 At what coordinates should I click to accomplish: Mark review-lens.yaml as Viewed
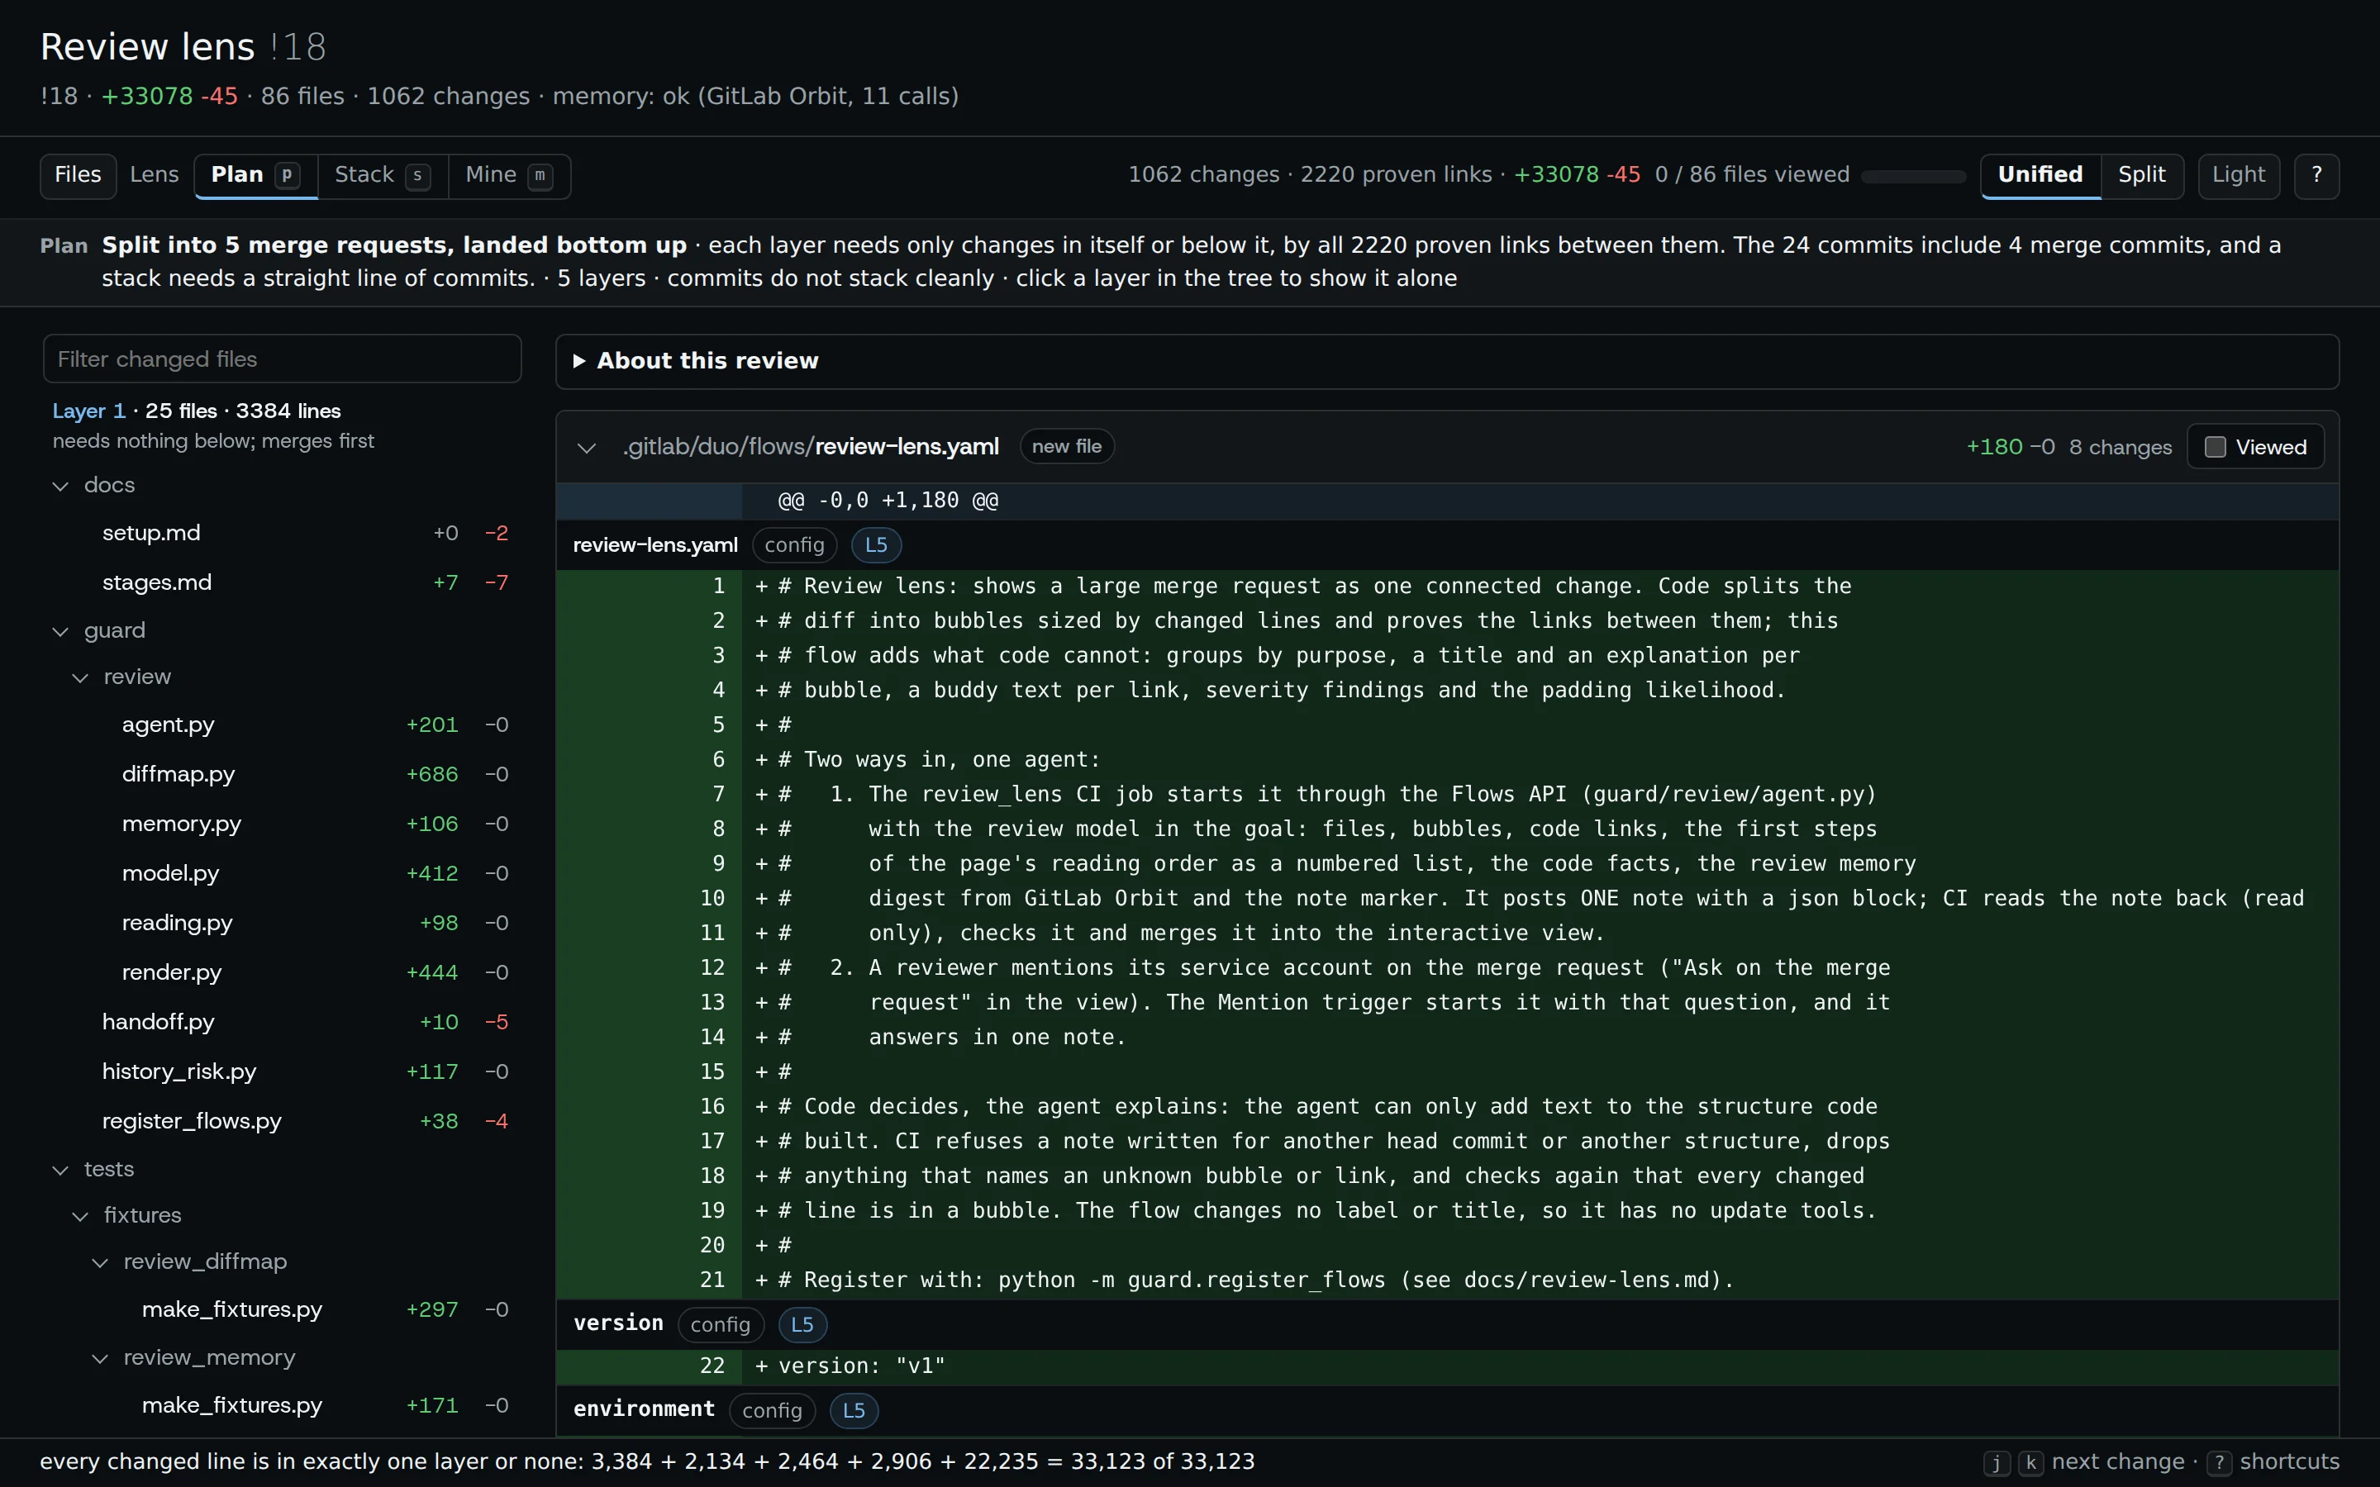coord(2255,446)
